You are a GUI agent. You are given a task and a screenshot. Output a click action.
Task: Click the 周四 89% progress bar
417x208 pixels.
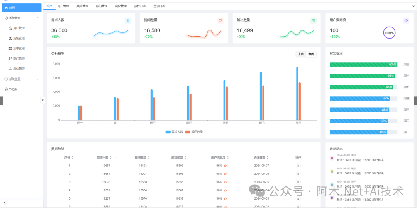pyautogui.click(x=363, y=99)
